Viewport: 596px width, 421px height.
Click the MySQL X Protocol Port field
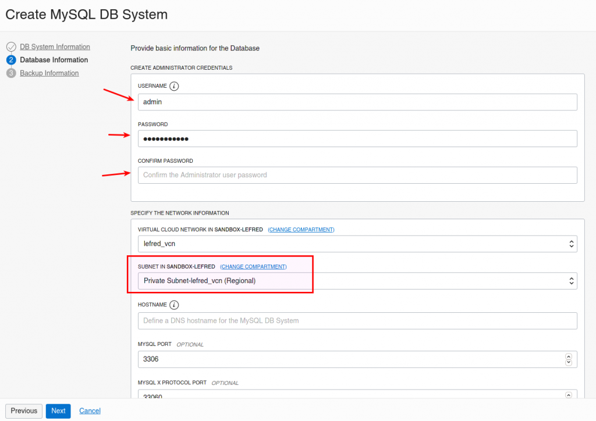tap(357, 394)
